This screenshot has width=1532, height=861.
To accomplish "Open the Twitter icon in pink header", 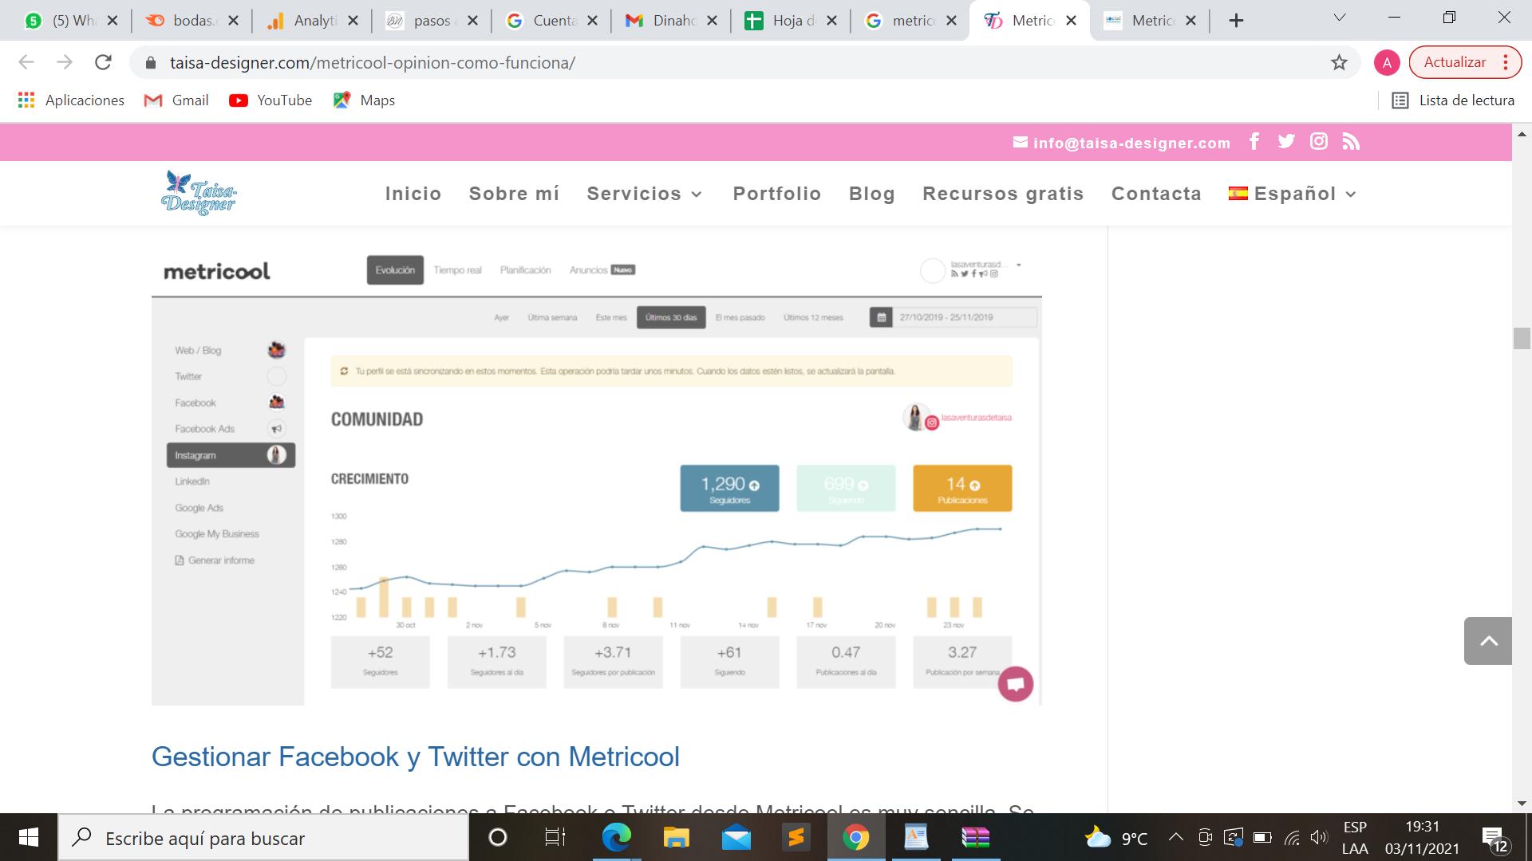I will 1286,142.
